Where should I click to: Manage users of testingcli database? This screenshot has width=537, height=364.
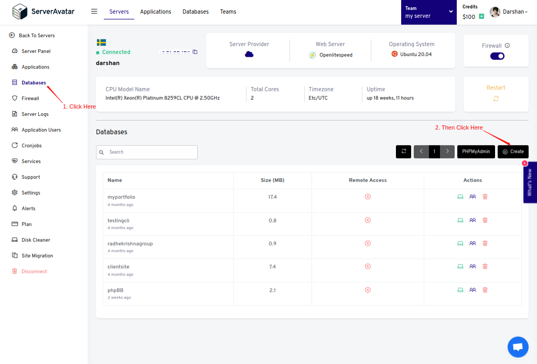472,220
